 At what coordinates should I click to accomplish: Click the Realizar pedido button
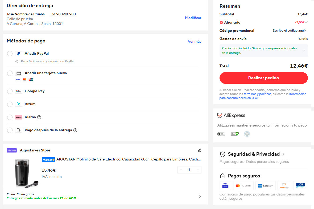tap(263, 78)
